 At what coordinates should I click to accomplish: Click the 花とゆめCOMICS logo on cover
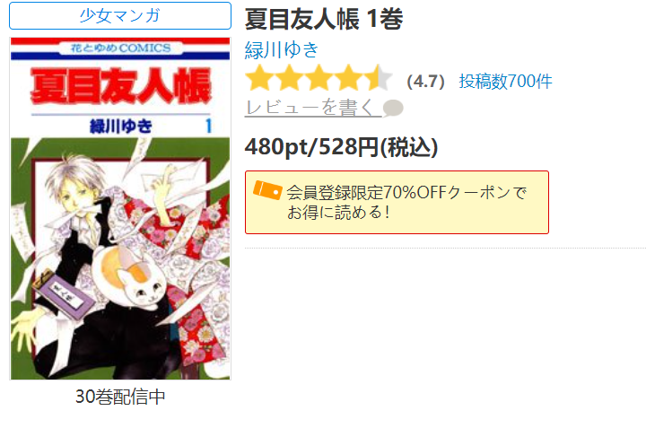click(120, 48)
